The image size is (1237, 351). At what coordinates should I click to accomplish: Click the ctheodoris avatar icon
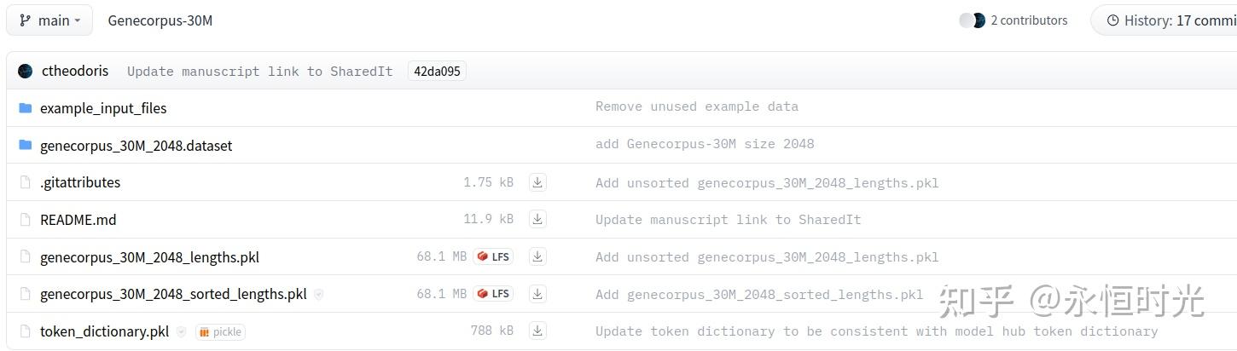(26, 72)
